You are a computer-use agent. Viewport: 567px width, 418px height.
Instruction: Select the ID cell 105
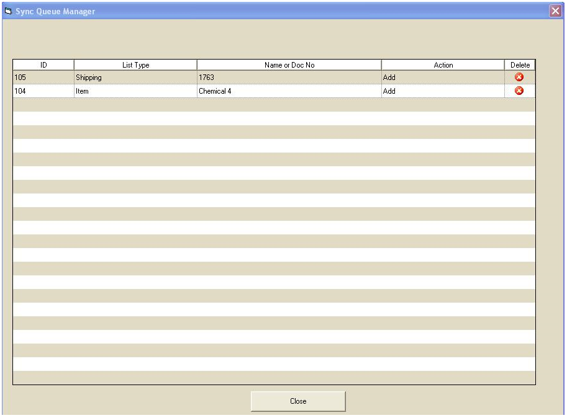pos(43,78)
